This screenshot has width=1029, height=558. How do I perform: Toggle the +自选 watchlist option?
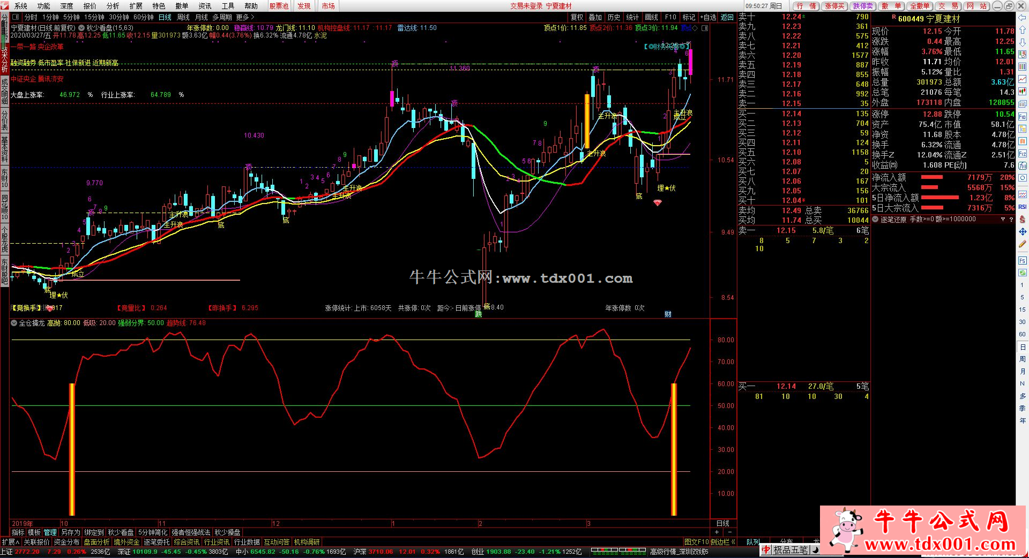[707, 17]
